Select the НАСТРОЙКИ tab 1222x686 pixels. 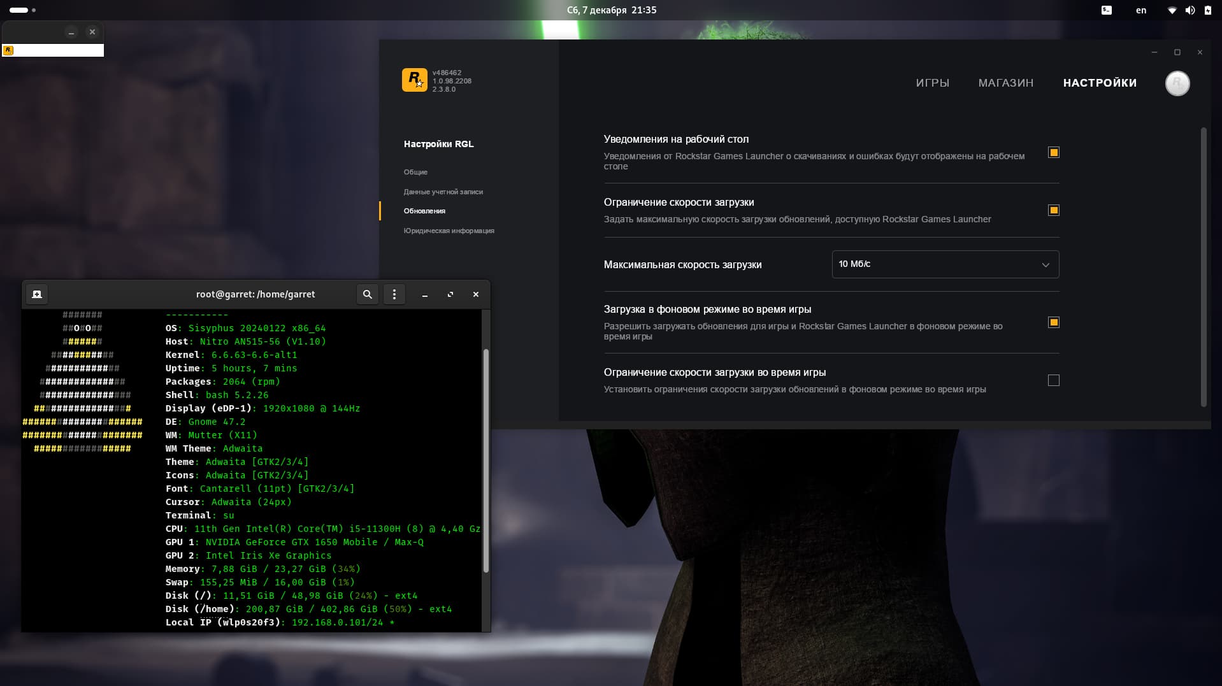coord(1100,83)
